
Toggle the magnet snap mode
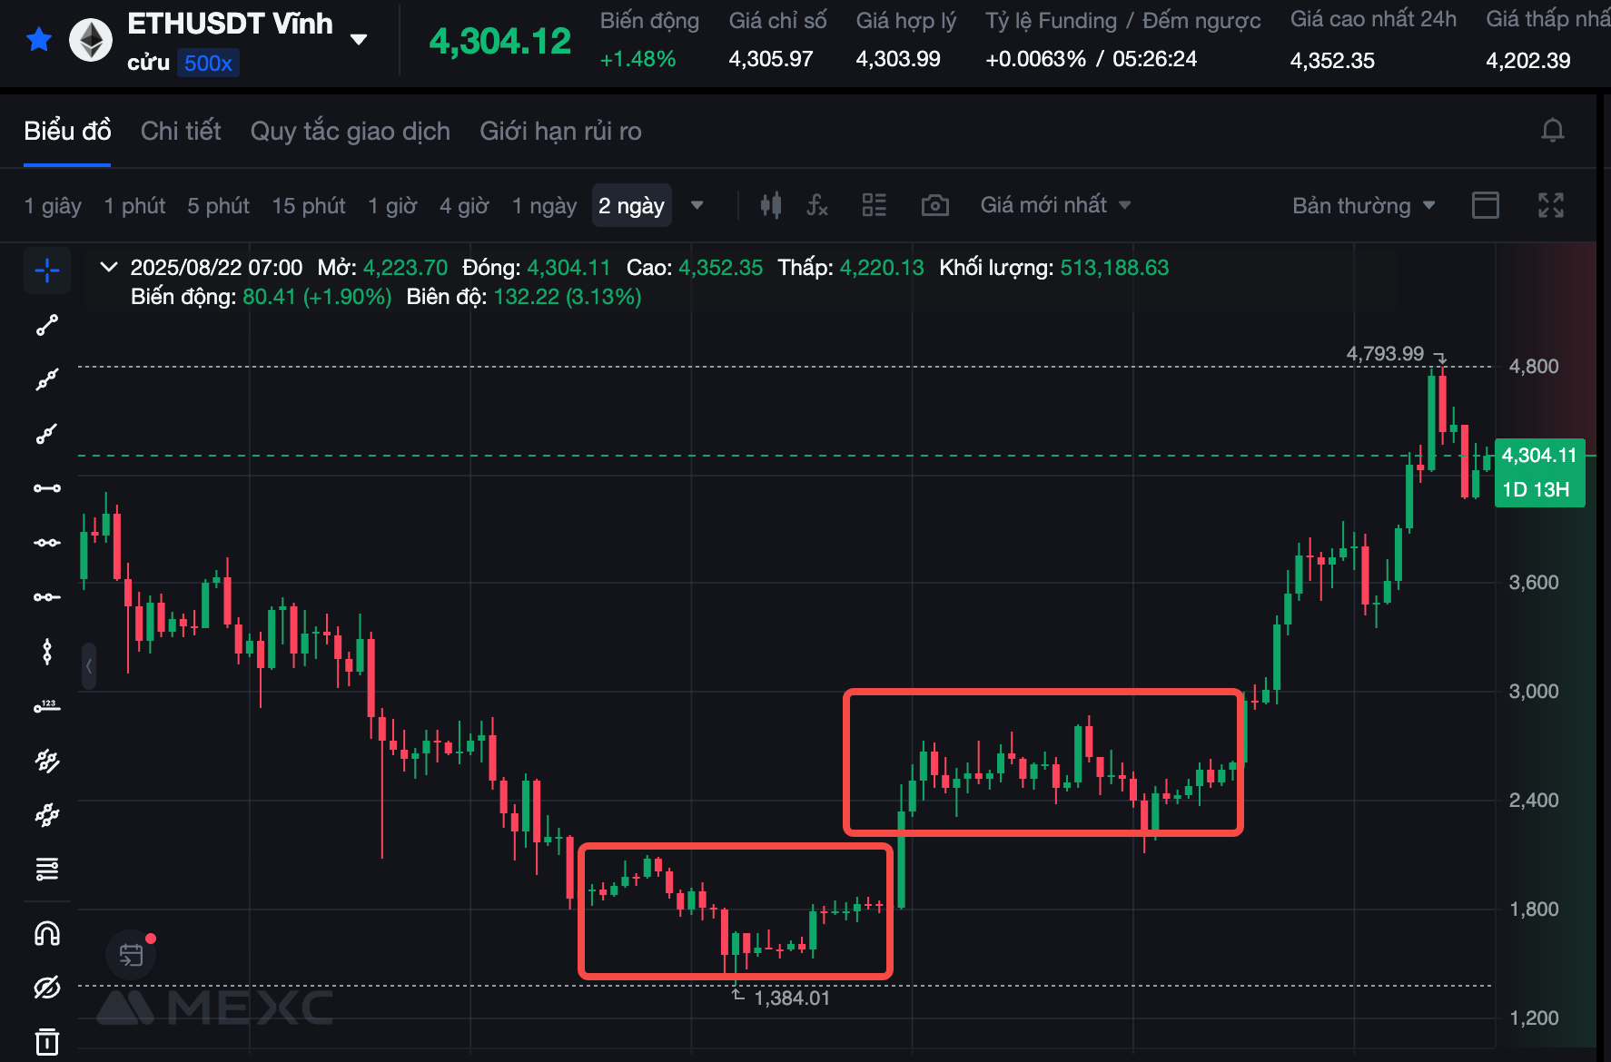[x=47, y=934]
